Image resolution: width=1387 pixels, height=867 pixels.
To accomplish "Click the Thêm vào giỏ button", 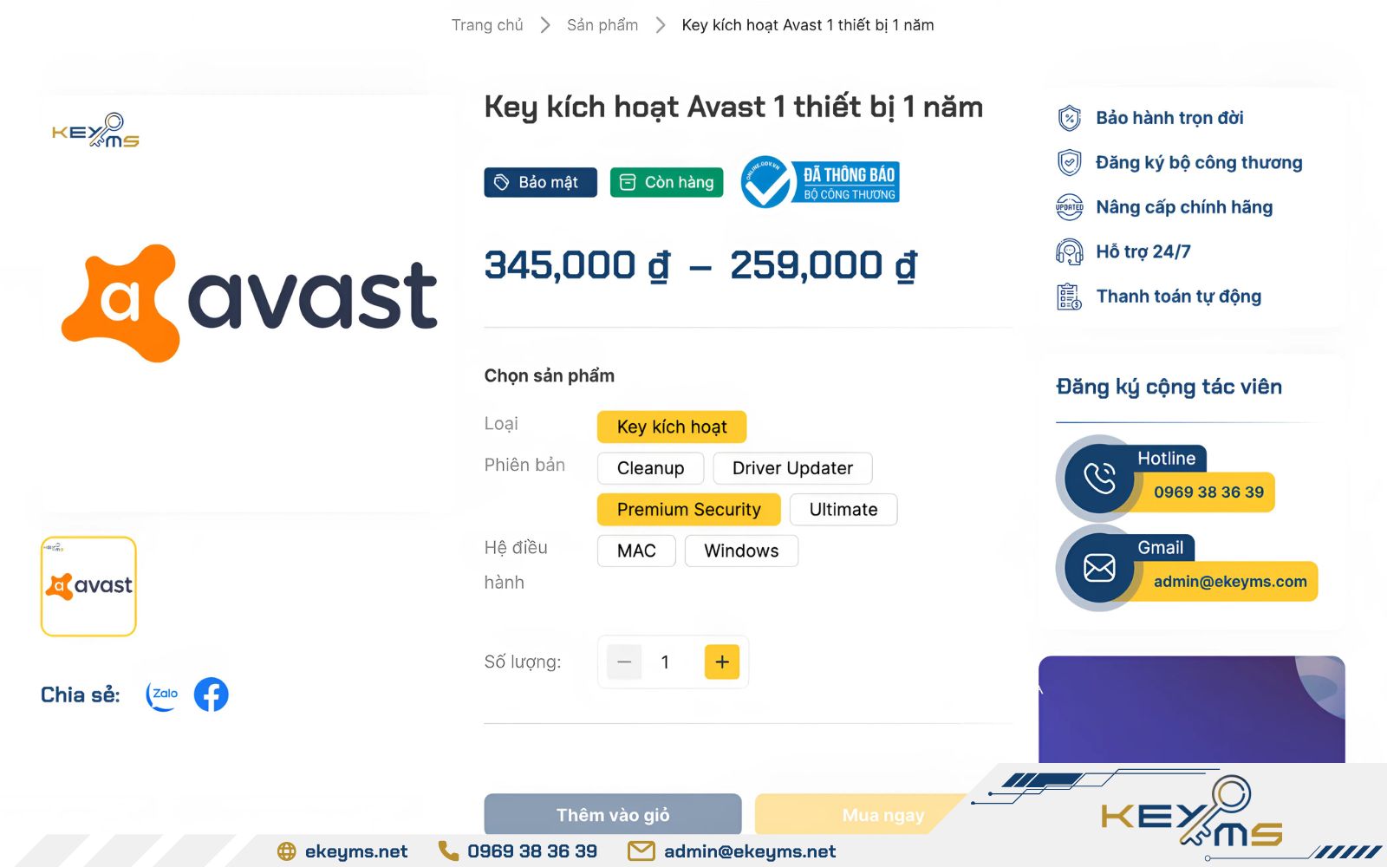I will [613, 815].
